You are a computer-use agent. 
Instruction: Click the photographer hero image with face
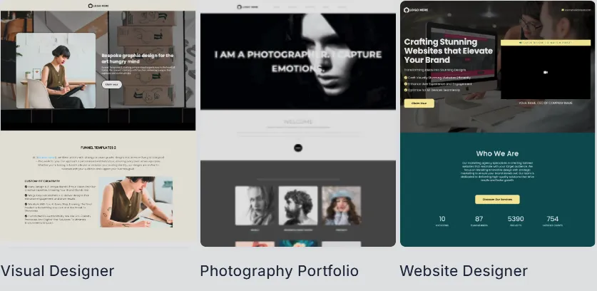coord(298,62)
